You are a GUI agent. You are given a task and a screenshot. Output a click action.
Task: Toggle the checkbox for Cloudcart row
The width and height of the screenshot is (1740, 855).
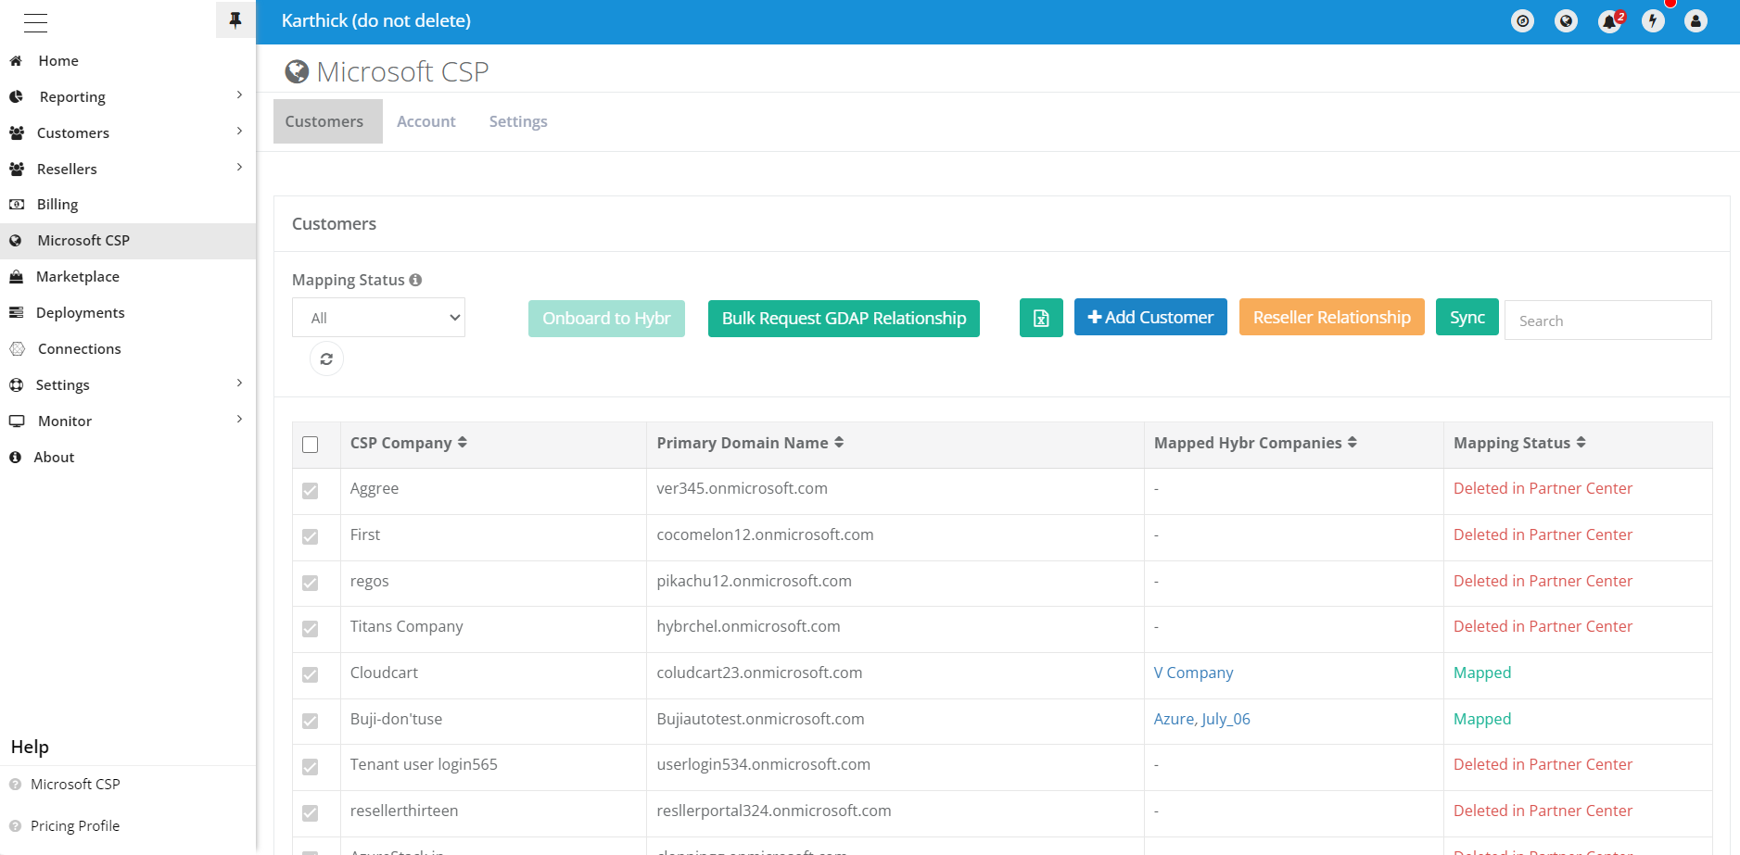tap(311, 675)
